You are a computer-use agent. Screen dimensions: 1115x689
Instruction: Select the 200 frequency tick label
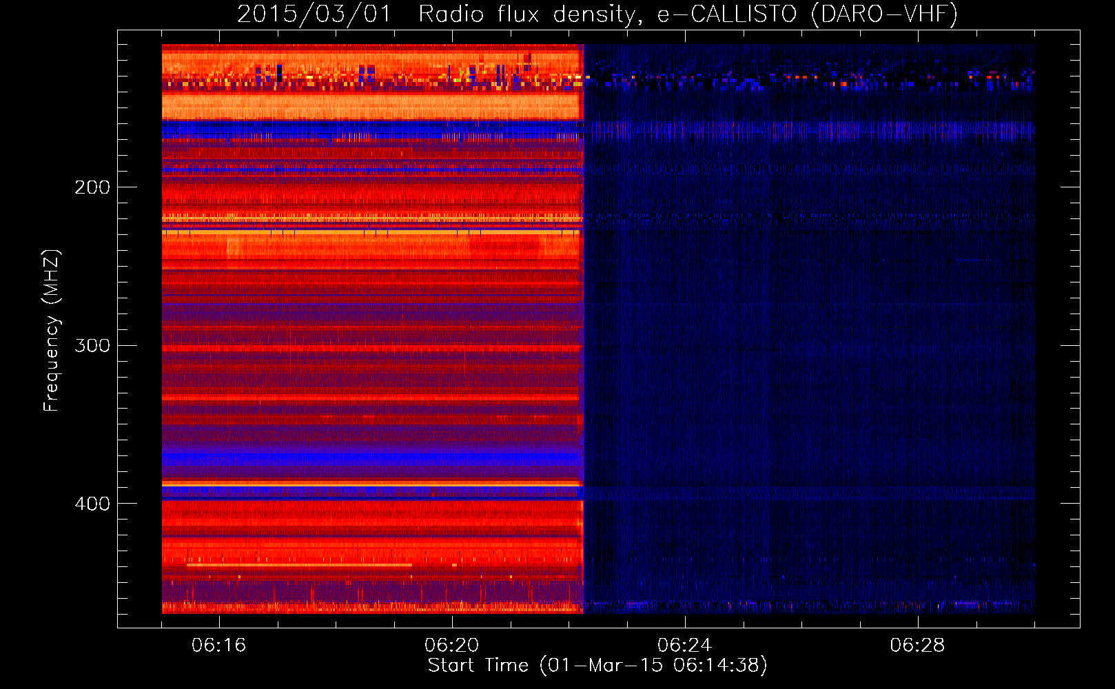(92, 187)
